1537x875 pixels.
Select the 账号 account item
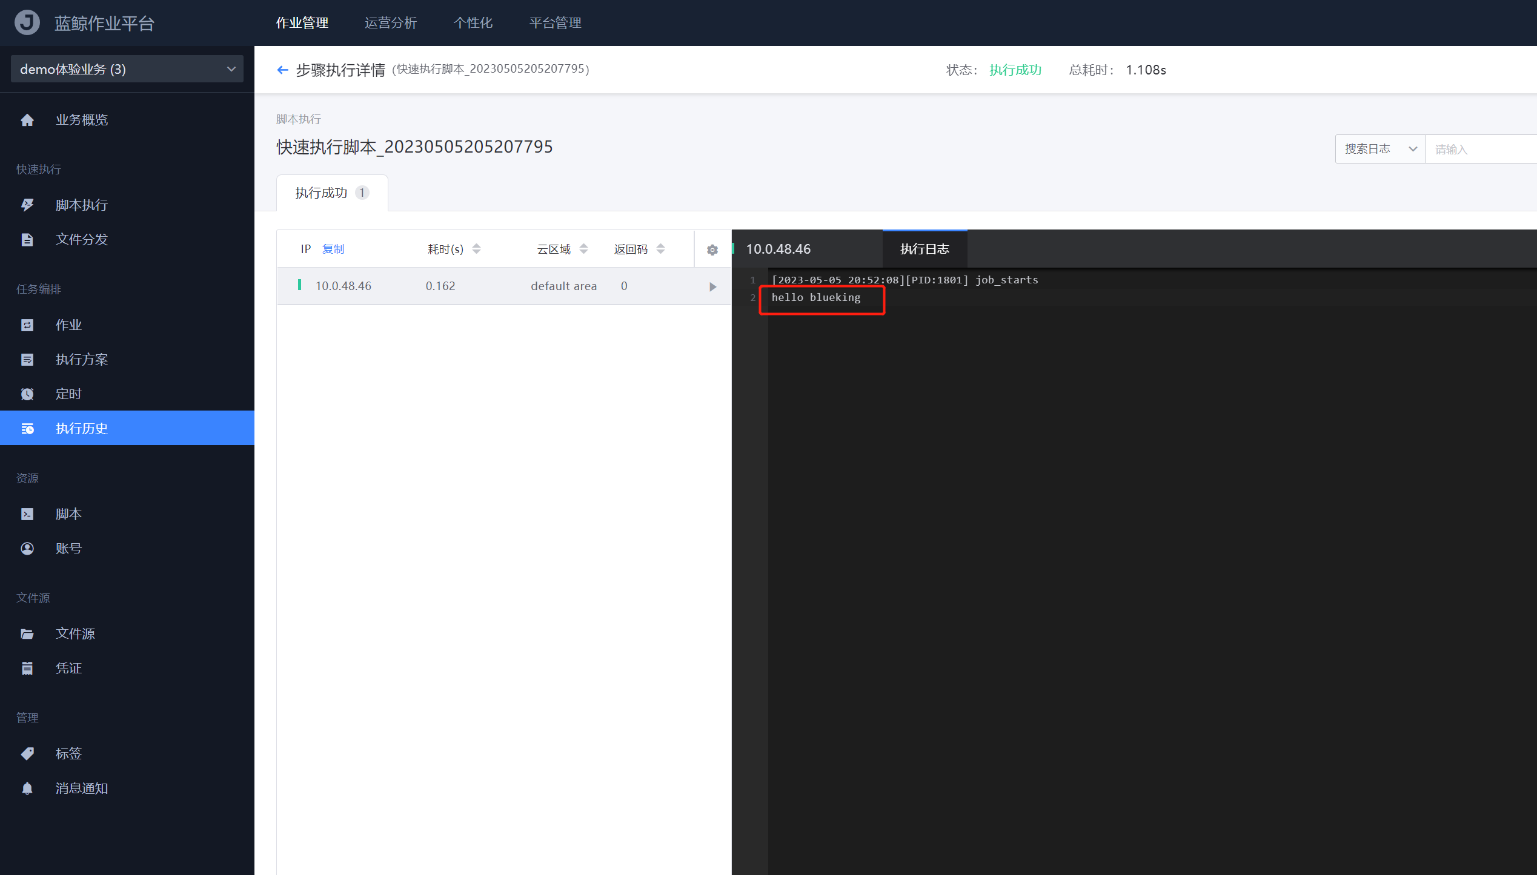tap(68, 549)
